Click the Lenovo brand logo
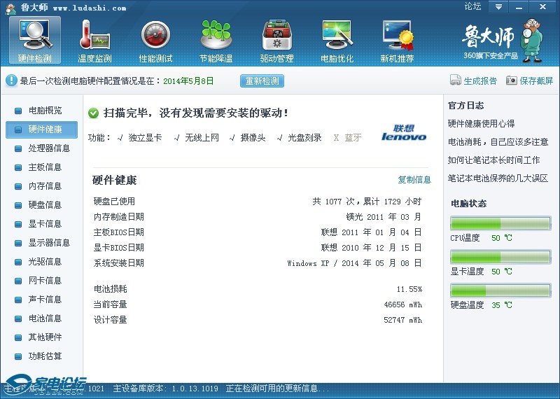560x399 pixels. tap(404, 133)
